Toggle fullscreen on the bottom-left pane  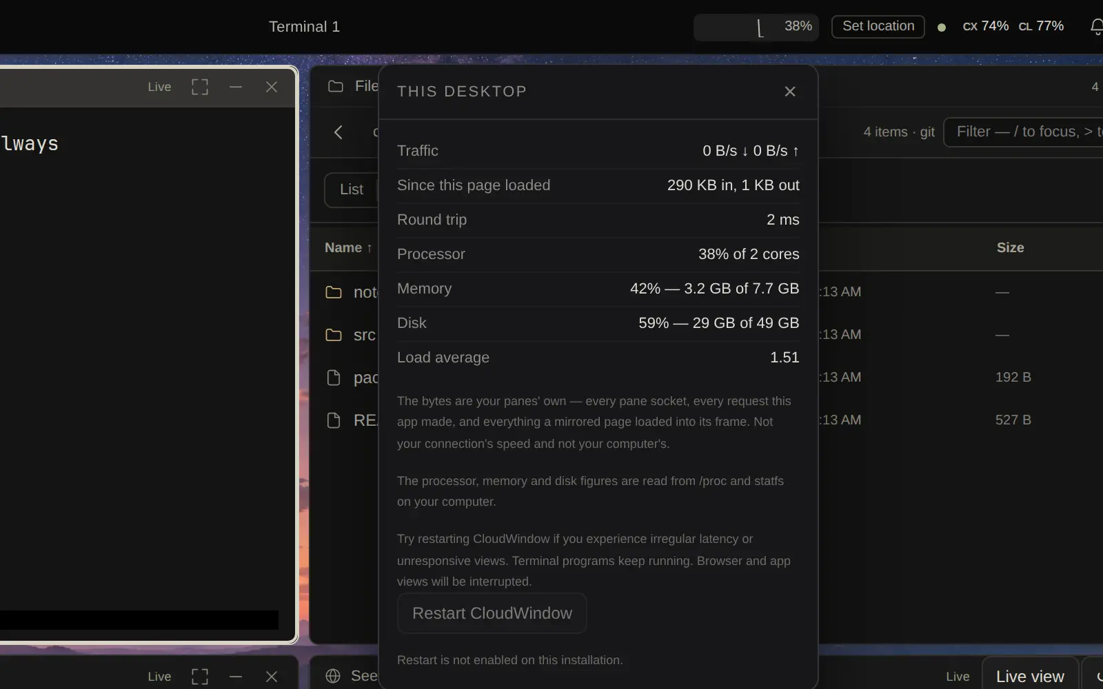tap(200, 677)
